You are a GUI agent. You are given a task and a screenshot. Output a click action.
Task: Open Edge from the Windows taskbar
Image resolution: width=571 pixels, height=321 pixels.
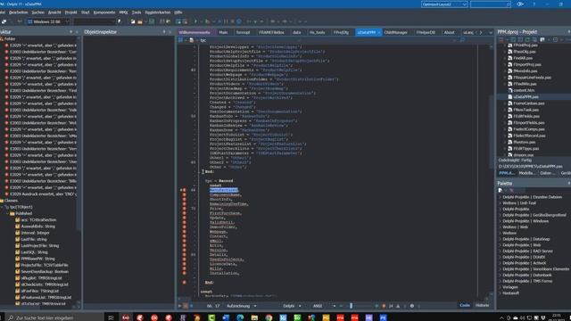[x=240, y=317]
